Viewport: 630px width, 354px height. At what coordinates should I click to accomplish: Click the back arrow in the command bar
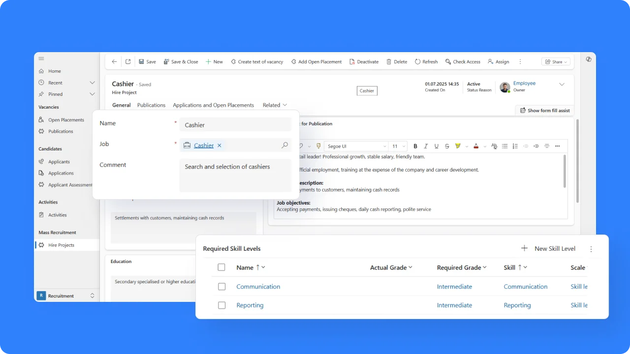pyautogui.click(x=114, y=62)
